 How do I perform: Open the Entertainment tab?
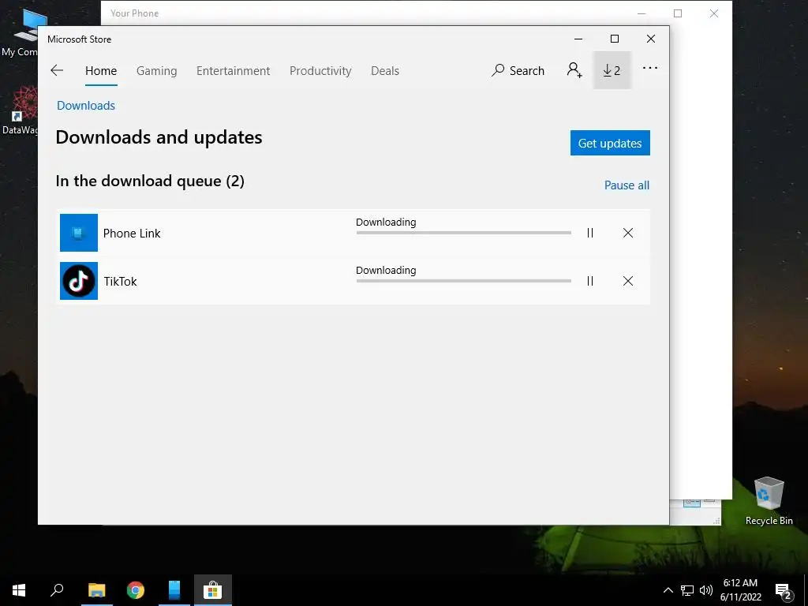[233, 70]
